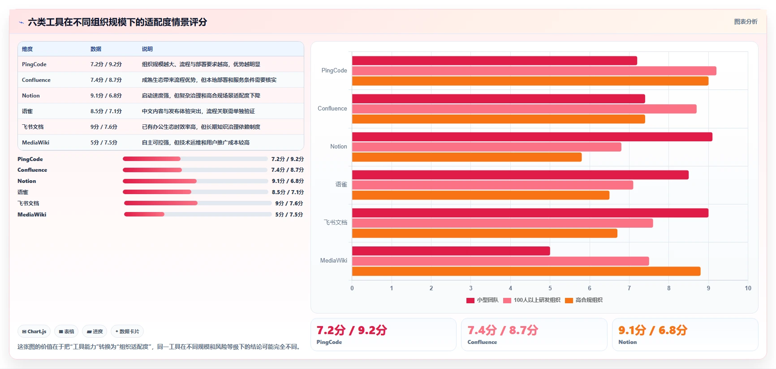Click the 5分 / 7.5分 table cell
776x369 pixels.
click(x=104, y=143)
